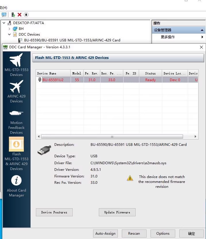The width and height of the screenshot is (206, 239).
Task: Select BU-65590/BU-65591 USB card tree item
Action: [72, 40]
